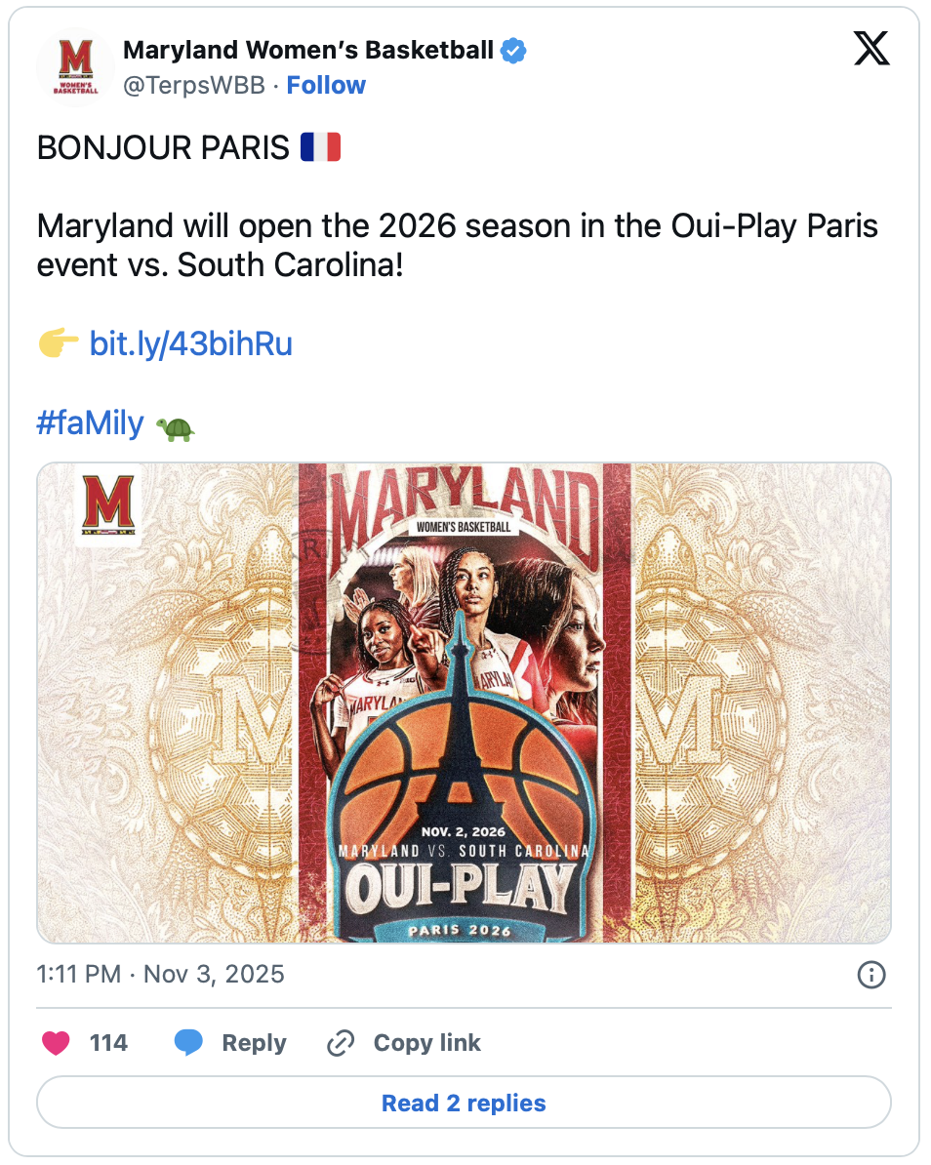Open the tweet info circle icon

tap(870, 974)
